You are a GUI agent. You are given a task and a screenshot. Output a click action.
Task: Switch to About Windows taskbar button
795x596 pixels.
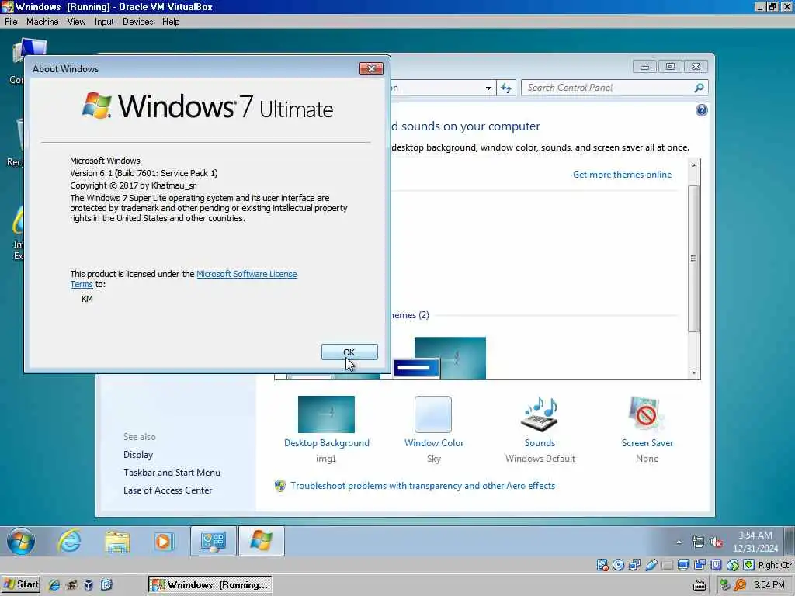(x=261, y=541)
